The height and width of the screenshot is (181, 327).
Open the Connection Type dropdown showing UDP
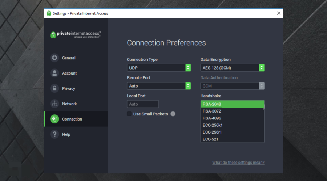(159, 68)
